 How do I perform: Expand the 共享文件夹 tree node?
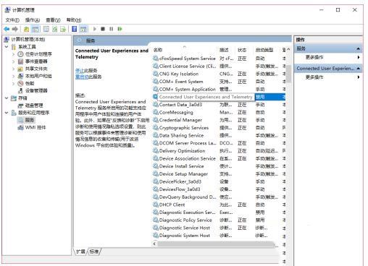coord(14,69)
